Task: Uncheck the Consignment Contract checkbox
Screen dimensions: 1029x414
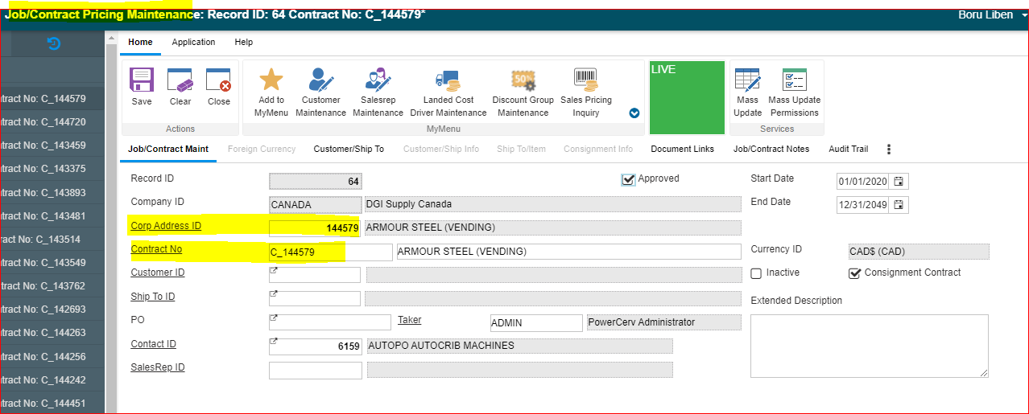Action: click(855, 273)
